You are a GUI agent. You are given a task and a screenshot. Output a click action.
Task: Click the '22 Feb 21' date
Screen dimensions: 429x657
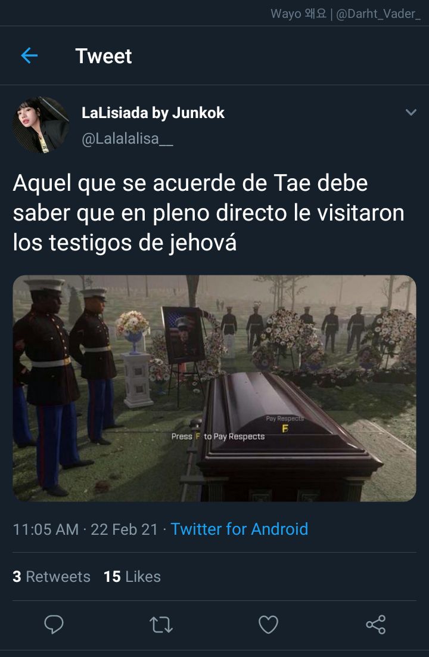tap(125, 529)
